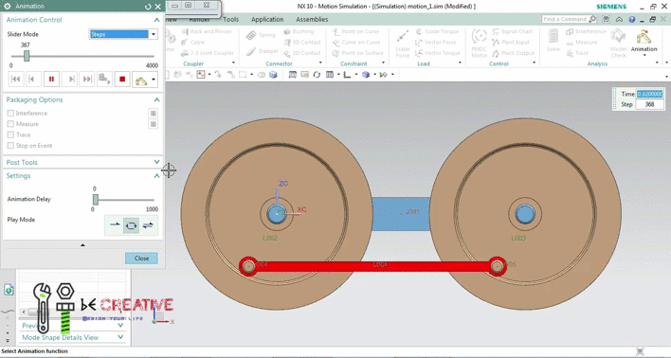Click the Animation Delay slider handle
Screen dimensions: 671x358
pos(96,199)
